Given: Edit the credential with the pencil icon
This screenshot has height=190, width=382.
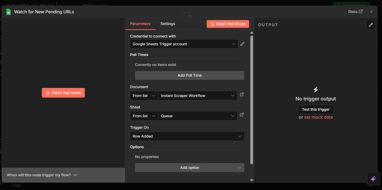Looking at the screenshot, I should click(242, 44).
